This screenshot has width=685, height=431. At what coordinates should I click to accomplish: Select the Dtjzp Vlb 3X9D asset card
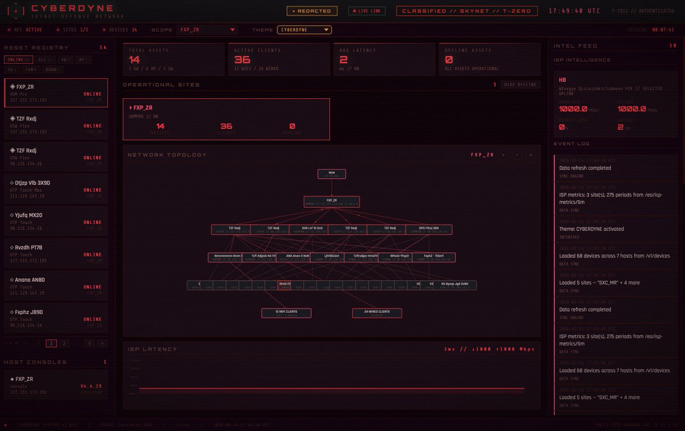(x=55, y=189)
